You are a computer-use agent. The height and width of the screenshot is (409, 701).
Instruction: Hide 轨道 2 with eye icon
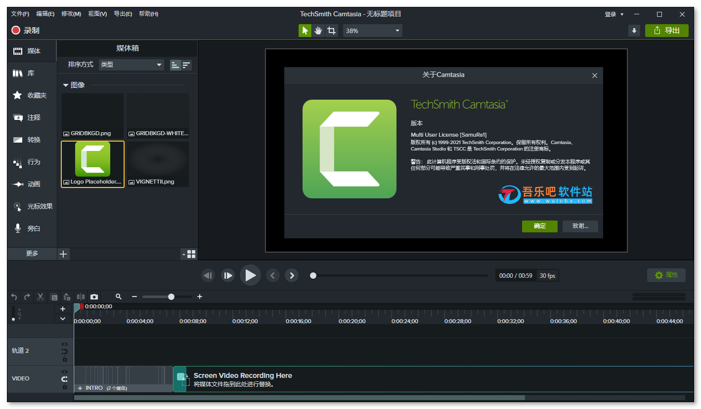pyautogui.click(x=64, y=344)
